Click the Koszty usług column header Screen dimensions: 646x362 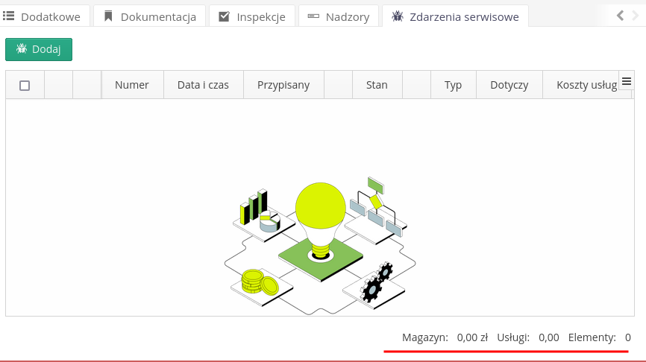pos(586,85)
